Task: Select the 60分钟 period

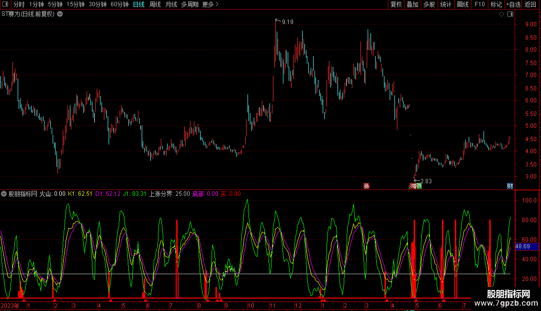Action: [120, 4]
